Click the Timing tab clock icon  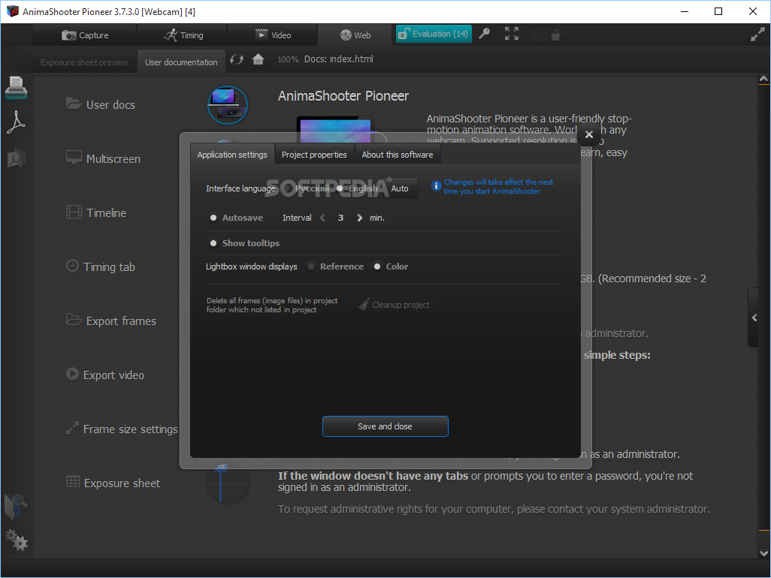tap(72, 266)
